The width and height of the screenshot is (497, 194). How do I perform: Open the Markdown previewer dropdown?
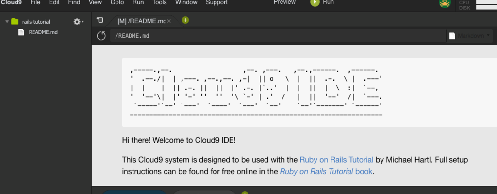click(471, 36)
